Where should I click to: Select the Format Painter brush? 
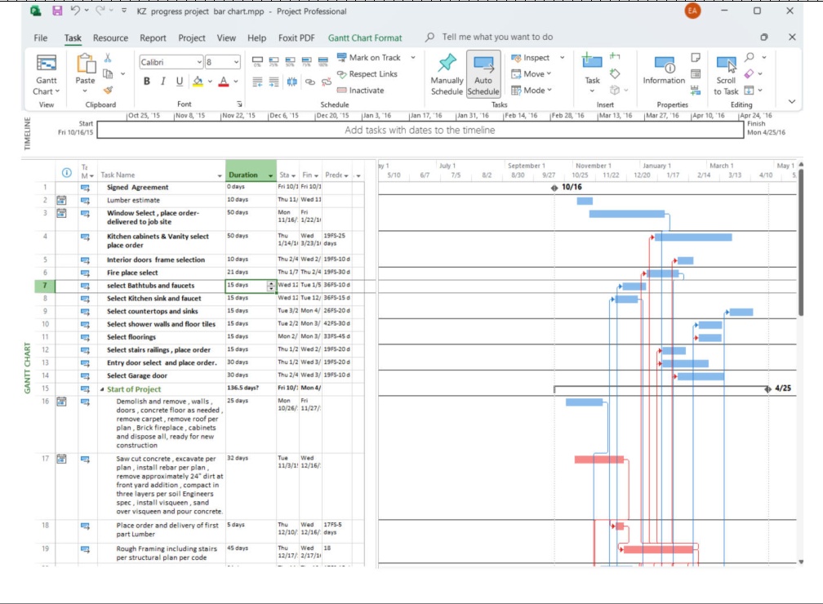tap(108, 90)
